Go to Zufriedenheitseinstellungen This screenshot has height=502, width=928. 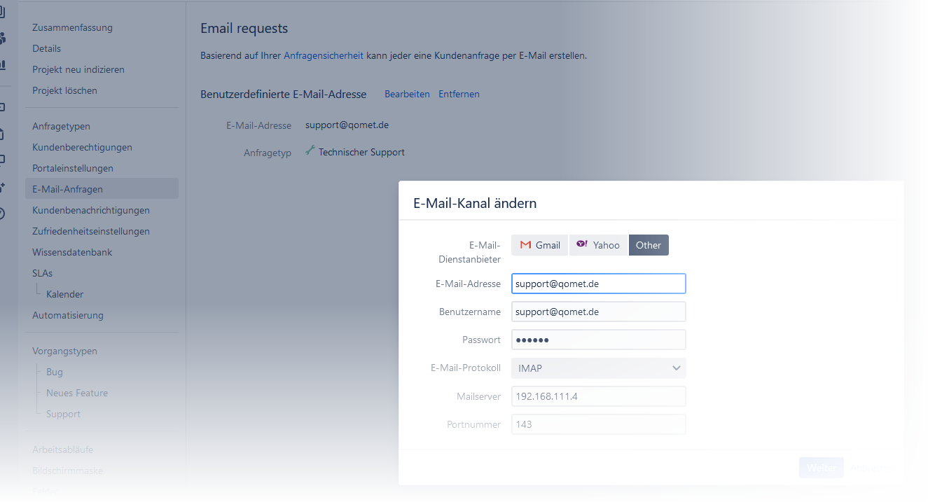pos(91,232)
